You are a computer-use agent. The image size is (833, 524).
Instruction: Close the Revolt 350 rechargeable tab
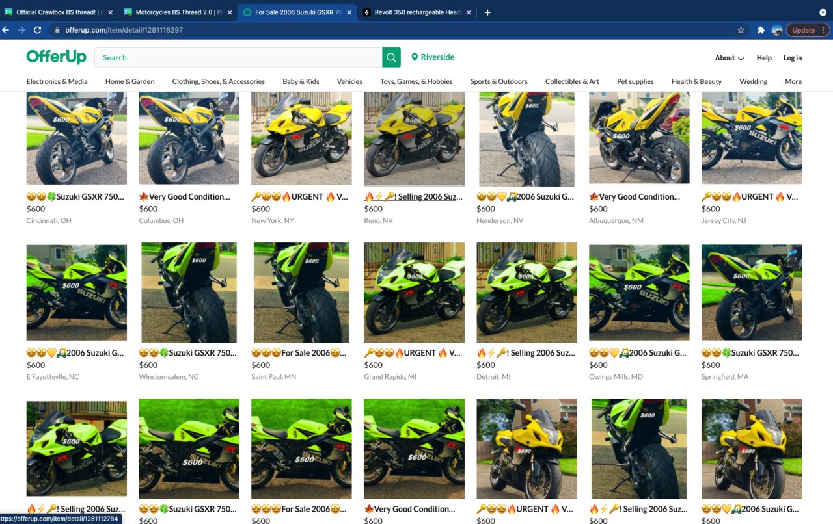pyautogui.click(x=469, y=12)
